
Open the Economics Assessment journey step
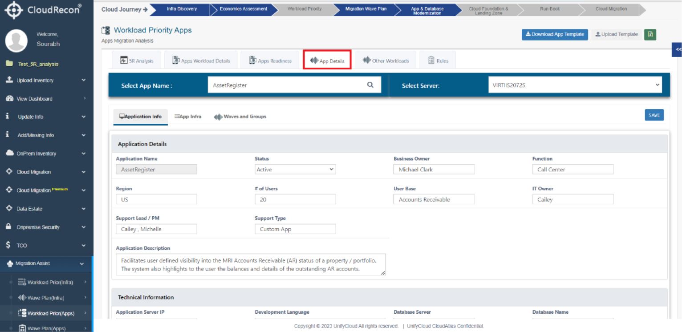coord(243,9)
